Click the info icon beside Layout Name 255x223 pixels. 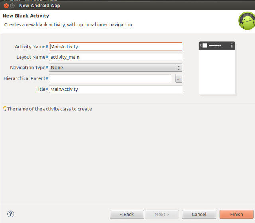(x=47, y=57)
